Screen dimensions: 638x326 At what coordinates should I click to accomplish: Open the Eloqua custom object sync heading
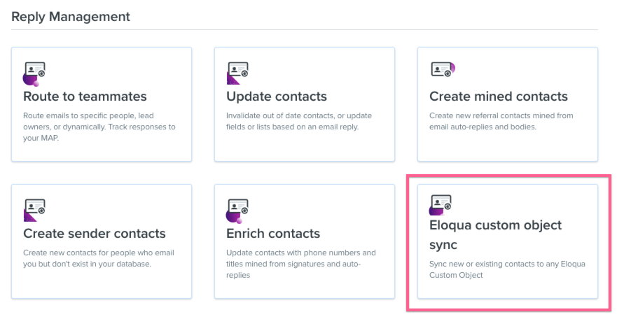tap(496, 235)
